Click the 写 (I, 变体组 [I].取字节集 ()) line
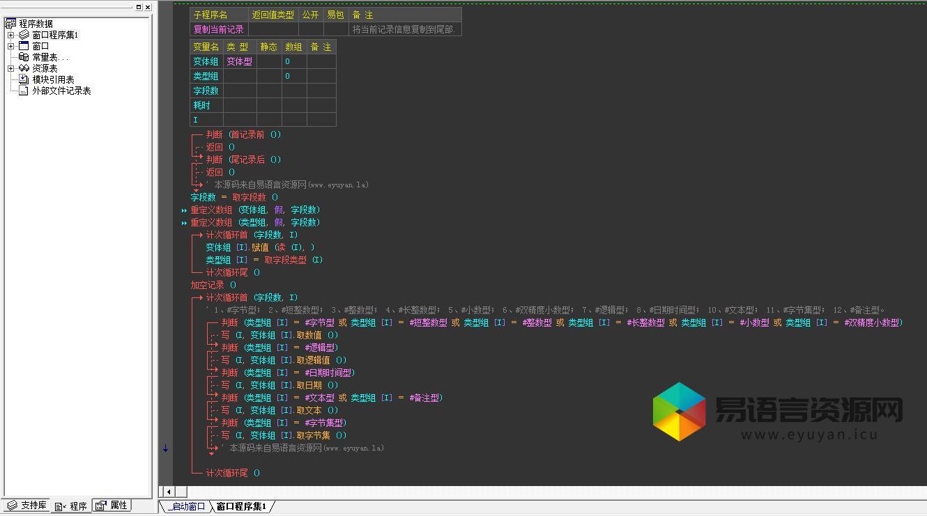927x516 pixels. 284,435
